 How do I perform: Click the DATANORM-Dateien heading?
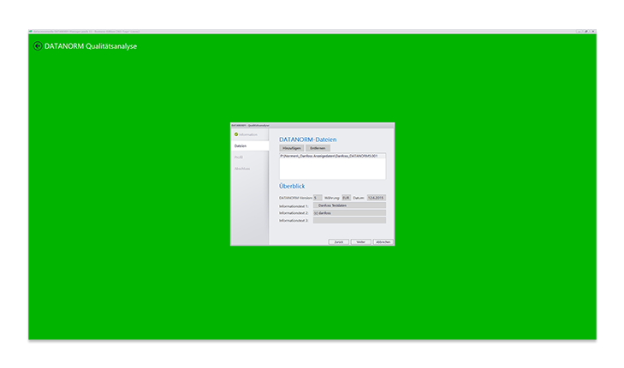coord(307,139)
